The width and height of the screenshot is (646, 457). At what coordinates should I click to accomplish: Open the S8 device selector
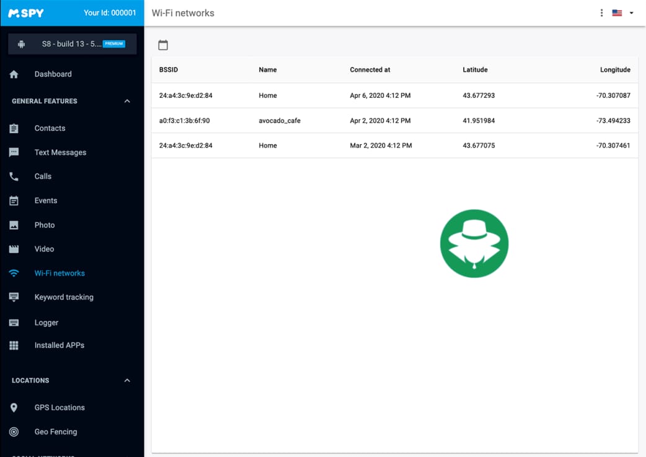tap(73, 44)
